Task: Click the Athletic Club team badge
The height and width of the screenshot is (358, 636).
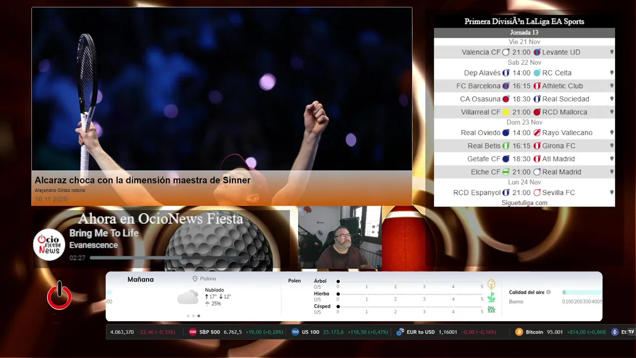Action: (x=537, y=86)
